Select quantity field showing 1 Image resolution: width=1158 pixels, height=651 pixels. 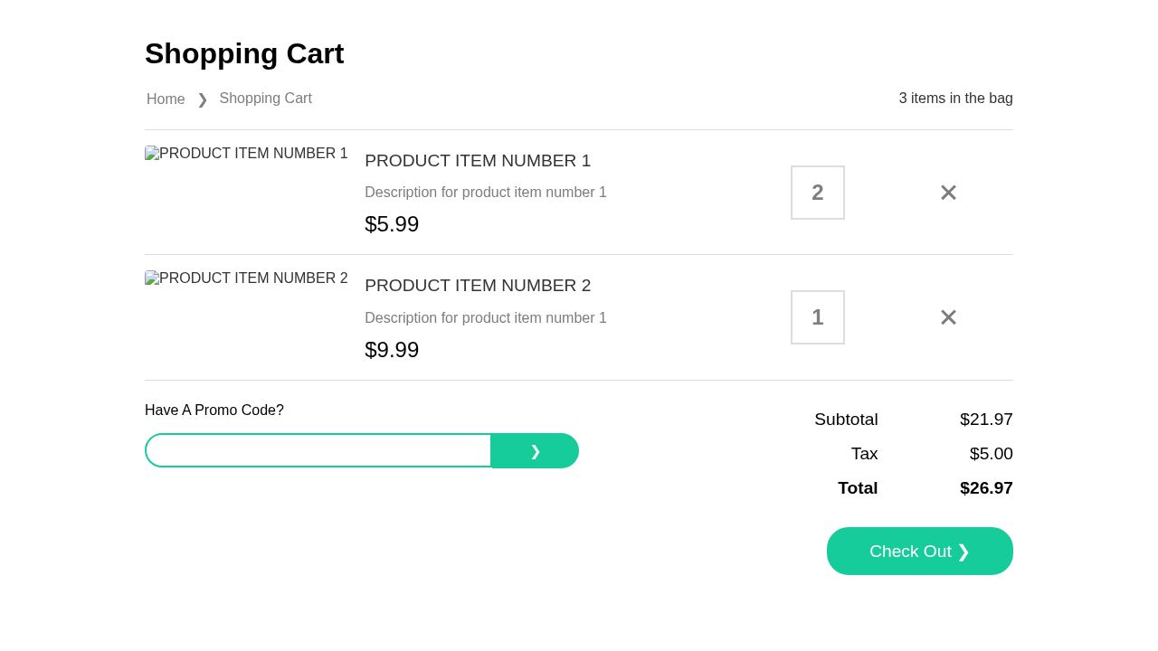point(817,317)
